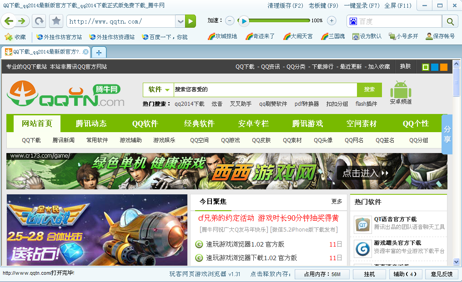This screenshot has height=282, width=462.
Task: Click the magnifier search icon in toolbar
Action: point(450,21)
